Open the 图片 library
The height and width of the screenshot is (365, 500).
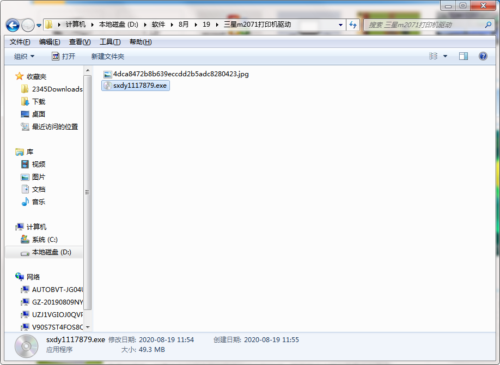click(33, 177)
